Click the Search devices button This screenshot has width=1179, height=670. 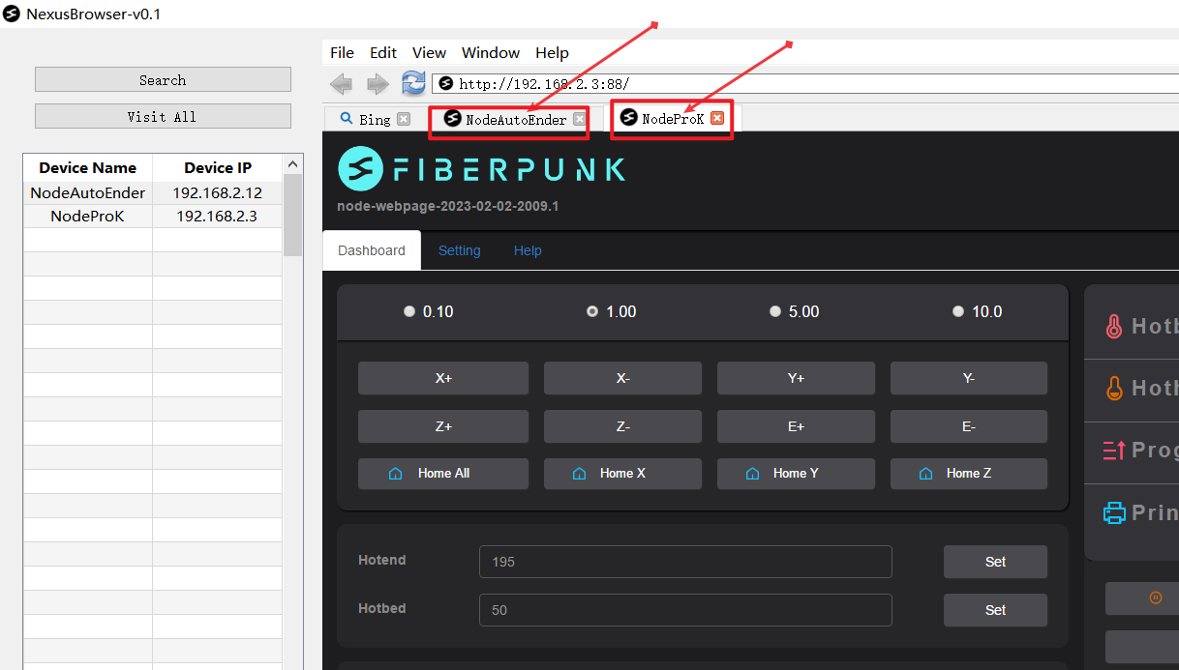[163, 79]
